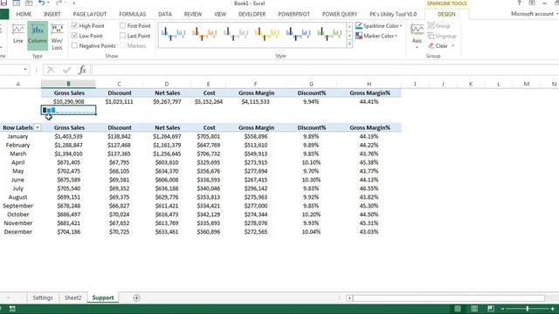
Task: Switch to the Settings sheet tab
Action: [43, 297]
